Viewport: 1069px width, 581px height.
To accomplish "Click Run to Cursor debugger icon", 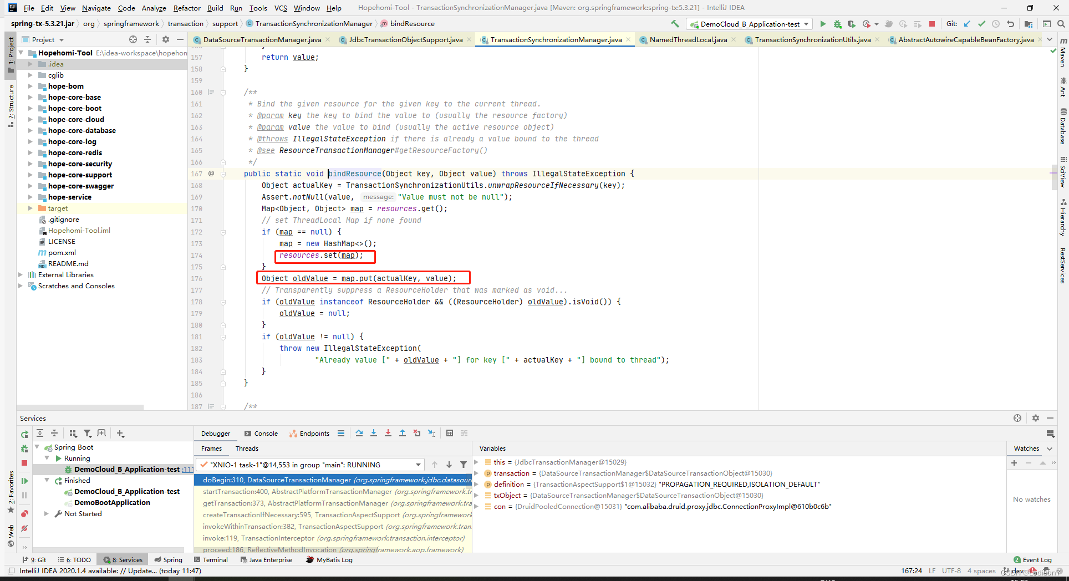I will pos(431,433).
